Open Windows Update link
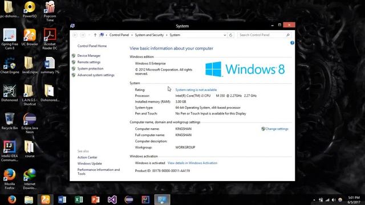 [x=90, y=163]
